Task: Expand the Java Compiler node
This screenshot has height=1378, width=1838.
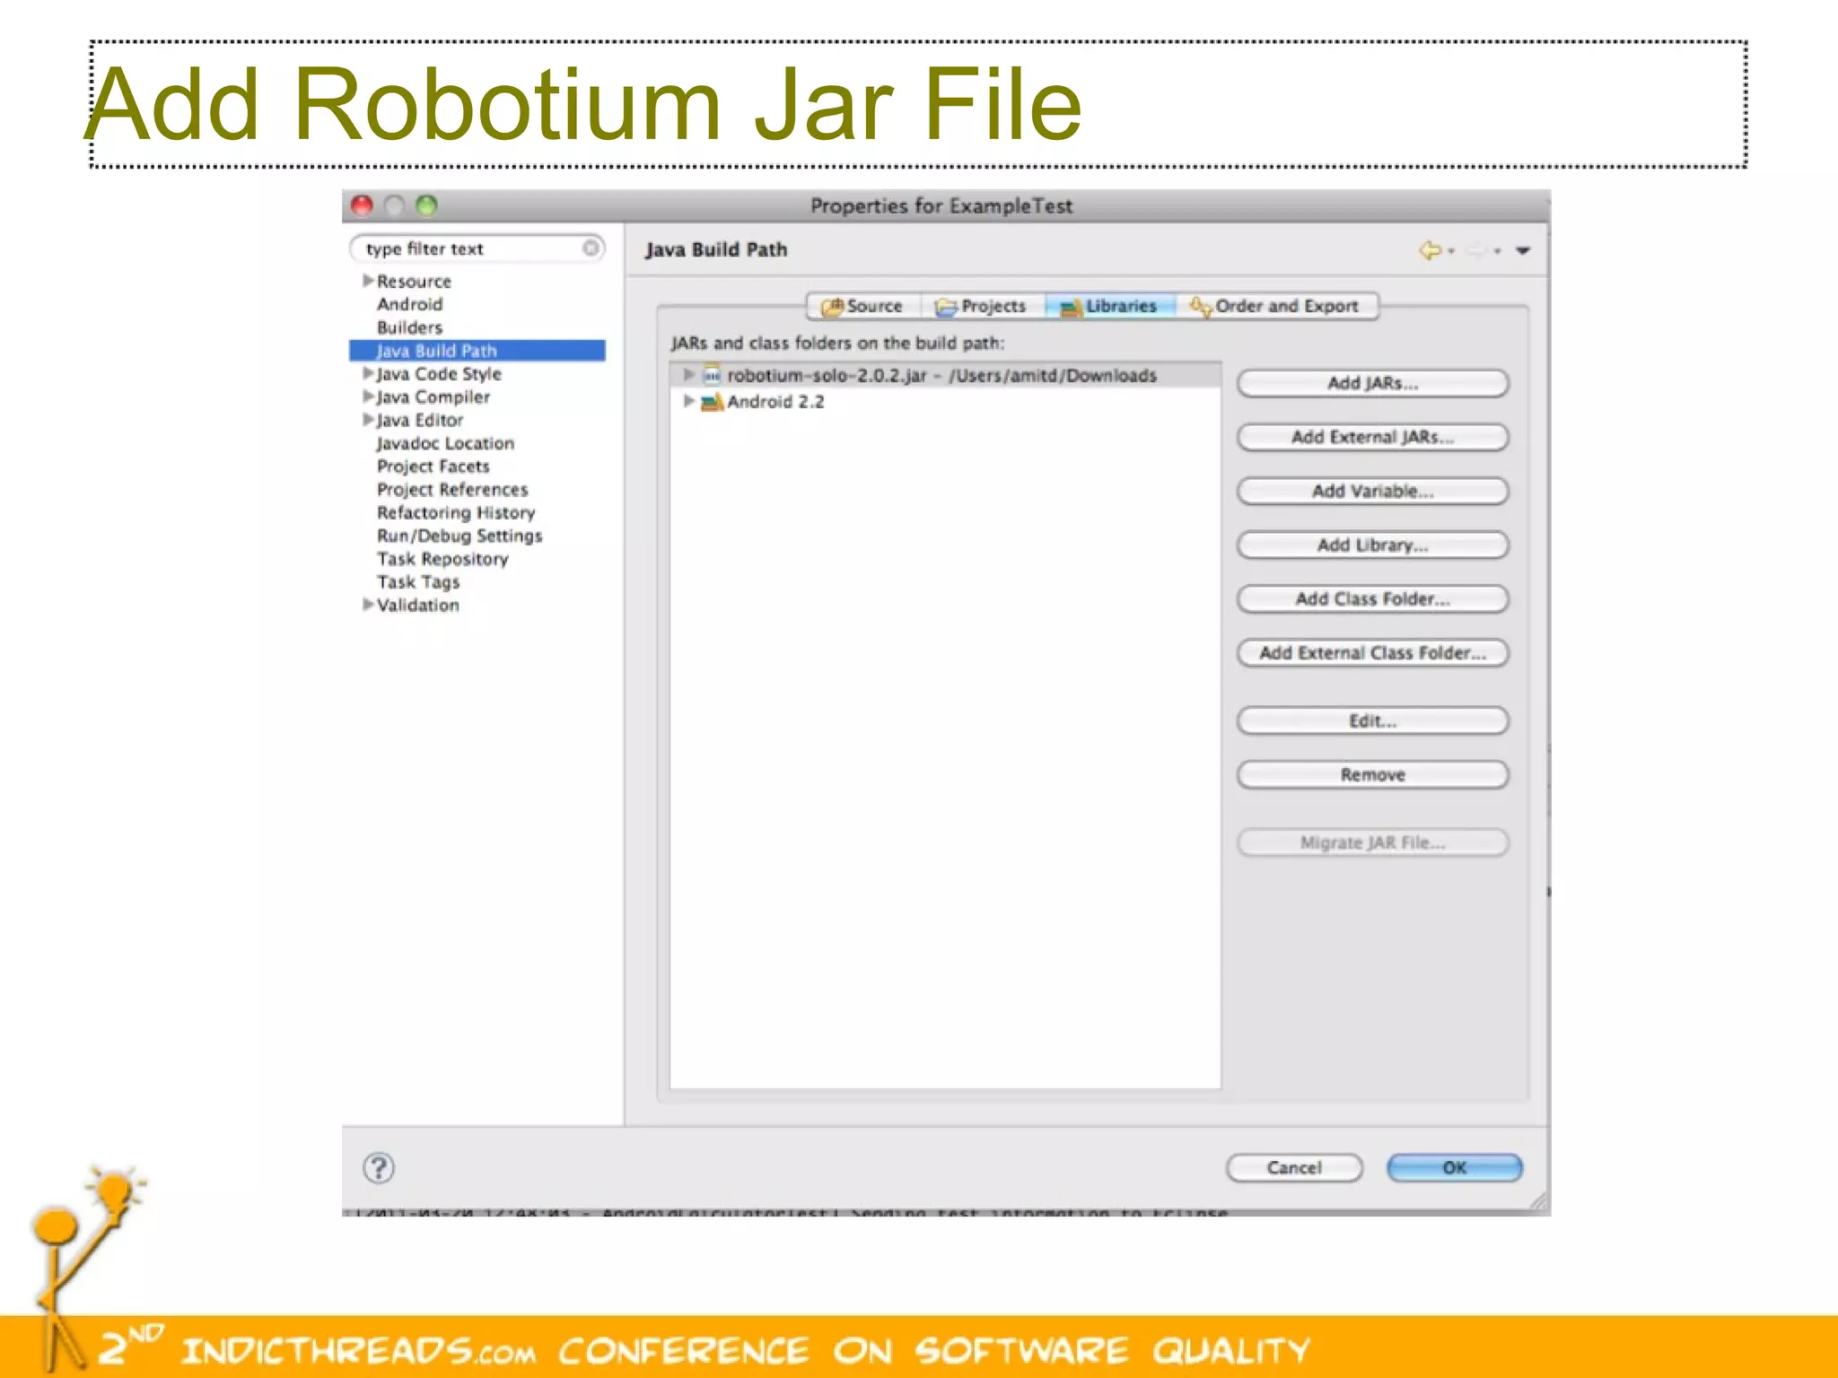Action: tap(368, 397)
